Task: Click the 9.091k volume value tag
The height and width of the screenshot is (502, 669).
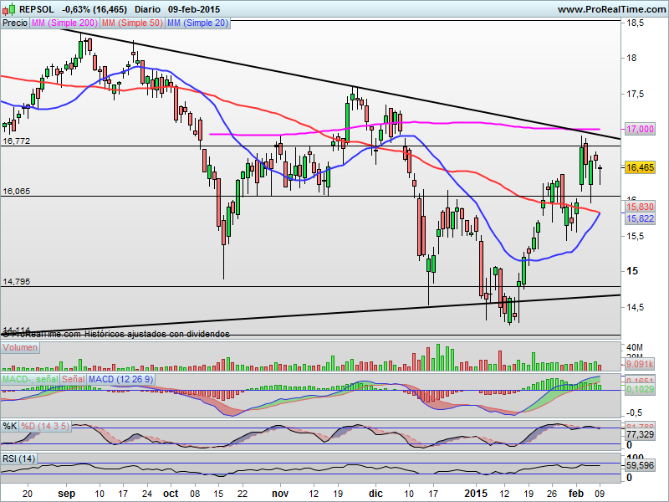Action: pyautogui.click(x=640, y=364)
